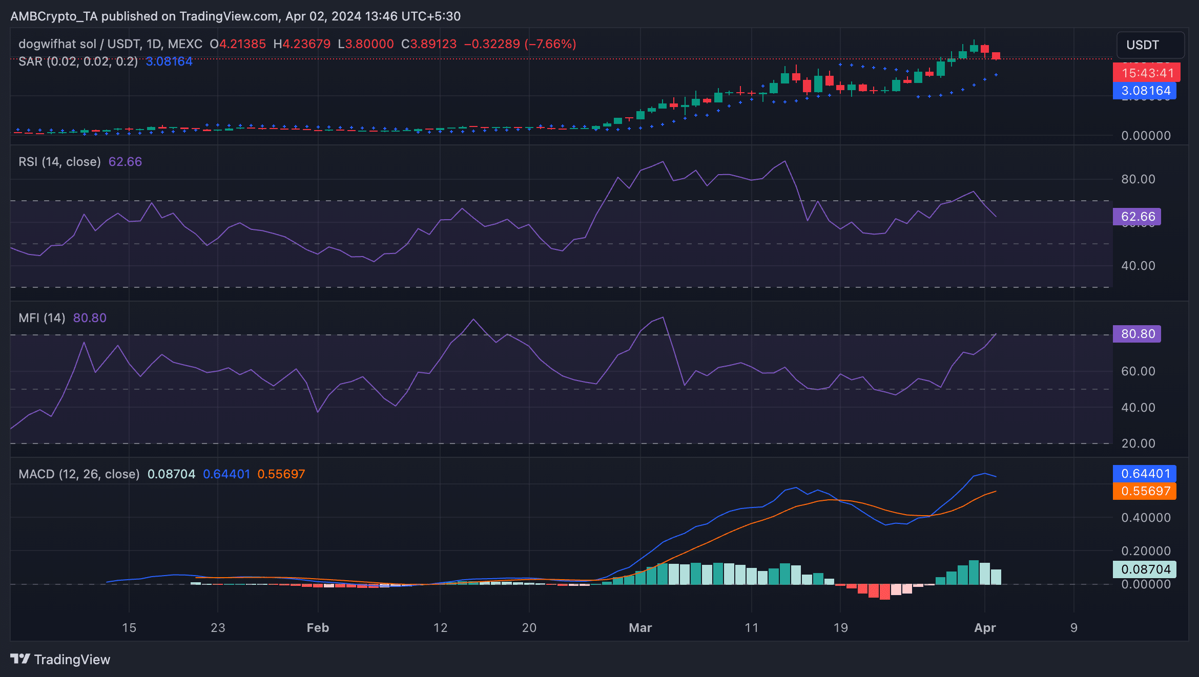This screenshot has width=1199, height=677.
Task: Click the 11 date label on time axis
Action: click(x=751, y=628)
